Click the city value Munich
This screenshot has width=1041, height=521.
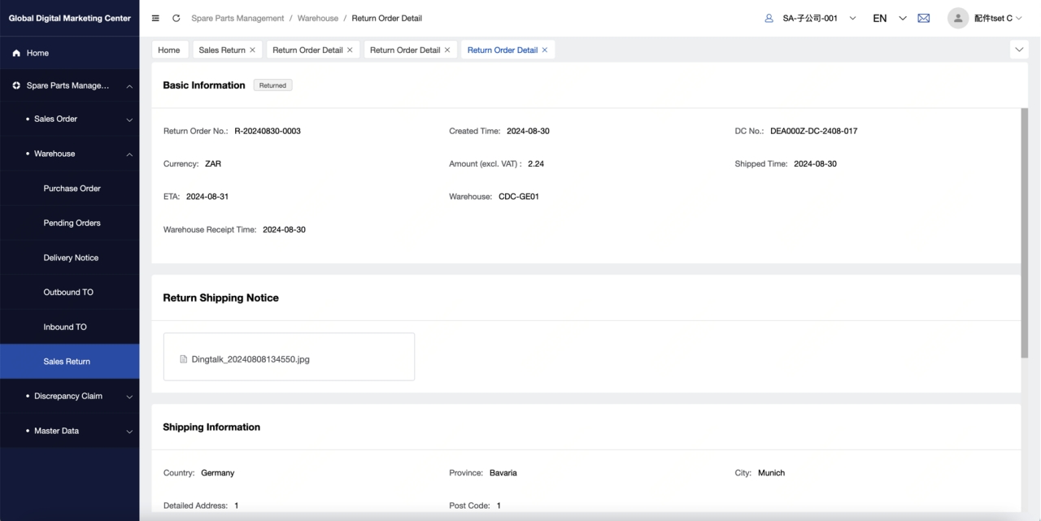click(771, 473)
